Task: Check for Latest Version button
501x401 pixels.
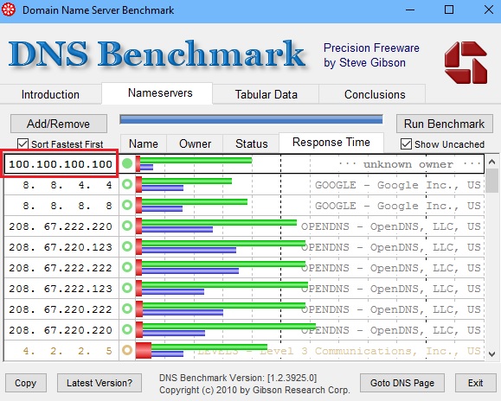Action: point(100,383)
